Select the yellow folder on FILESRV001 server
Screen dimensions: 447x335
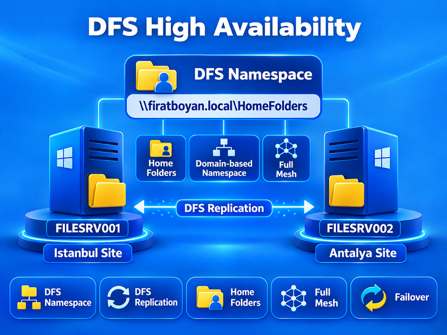(x=107, y=191)
